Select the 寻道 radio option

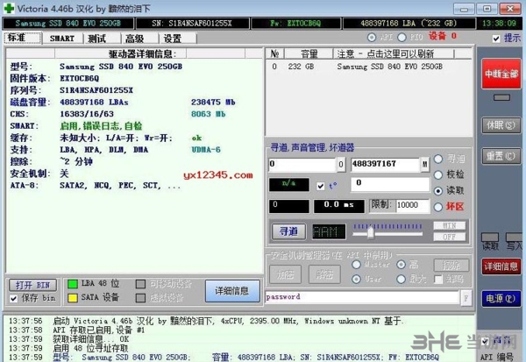pyautogui.click(x=438, y=159)
